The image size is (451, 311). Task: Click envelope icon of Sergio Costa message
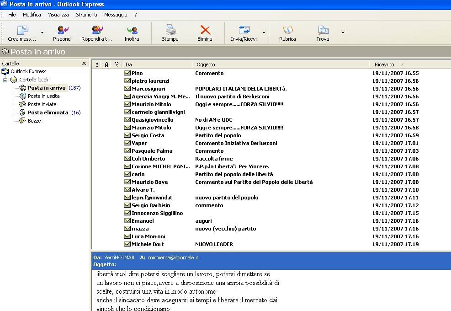(x=127, y=135)
